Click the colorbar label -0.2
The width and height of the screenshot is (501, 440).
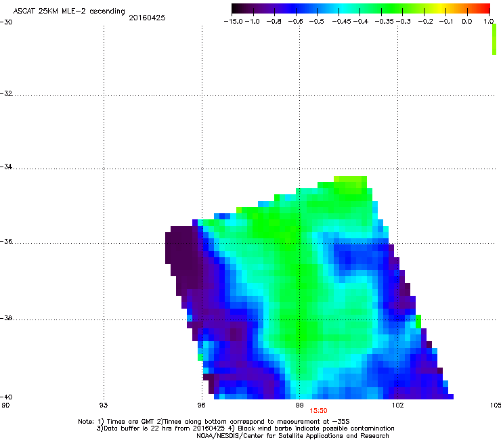[426, 22]
